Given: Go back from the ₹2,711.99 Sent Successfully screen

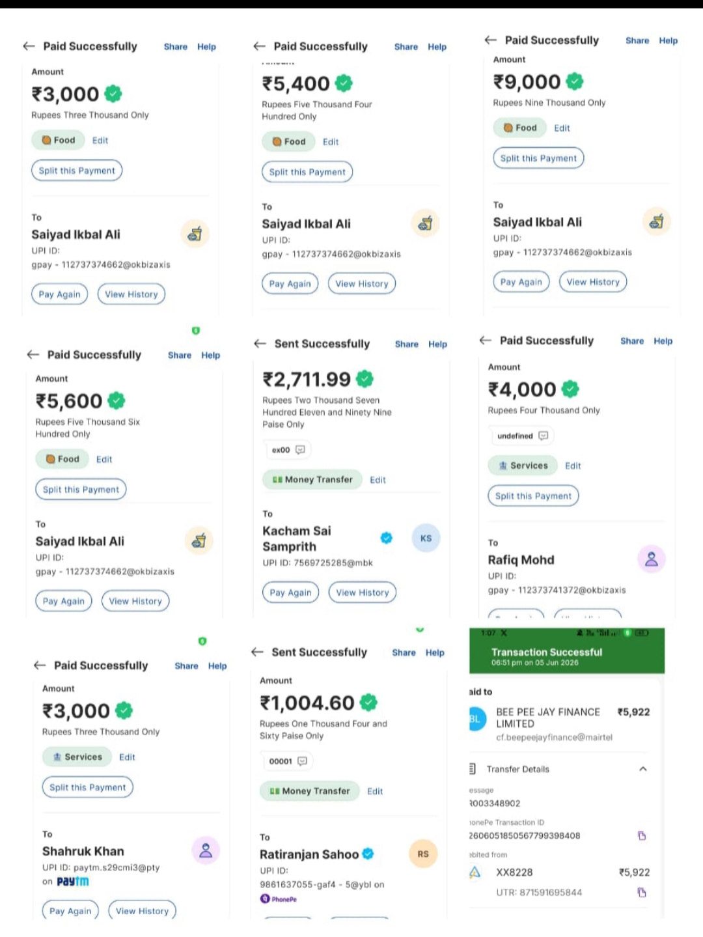Looking at the screenshot, I should pos(260,344).
